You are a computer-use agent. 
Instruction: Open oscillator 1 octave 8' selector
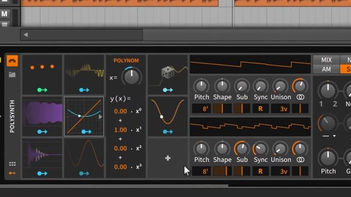pyautogui.click(x=201, y=109)
